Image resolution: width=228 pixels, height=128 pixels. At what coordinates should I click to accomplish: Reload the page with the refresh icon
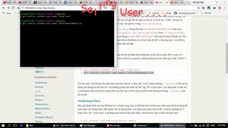click(13, 8)
